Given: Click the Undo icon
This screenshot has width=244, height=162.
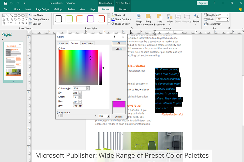Looking at the screenshot, I should 11,3.
